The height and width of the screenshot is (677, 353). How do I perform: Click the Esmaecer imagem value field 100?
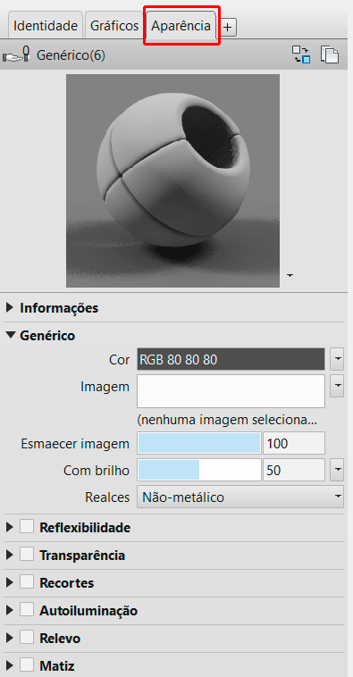pyautogui.click(x=294, y=443)
